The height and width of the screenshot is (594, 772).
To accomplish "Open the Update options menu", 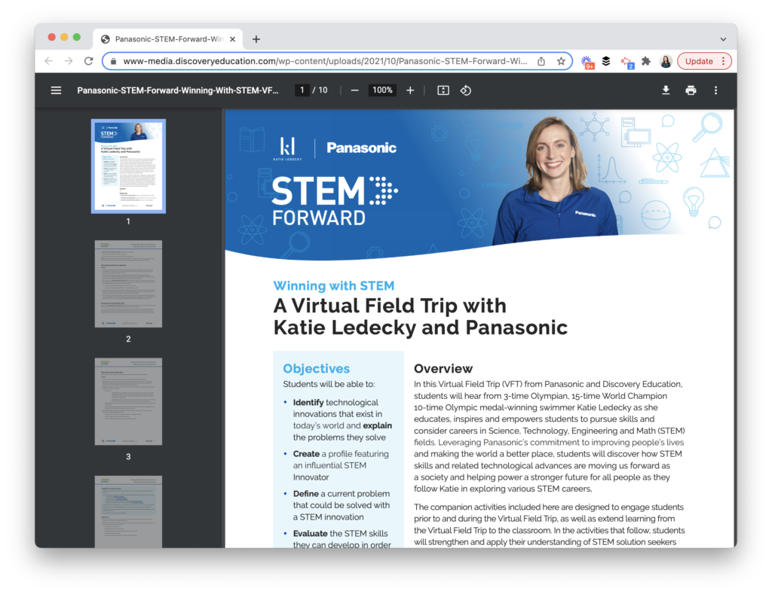I will [x=722, y=61].
